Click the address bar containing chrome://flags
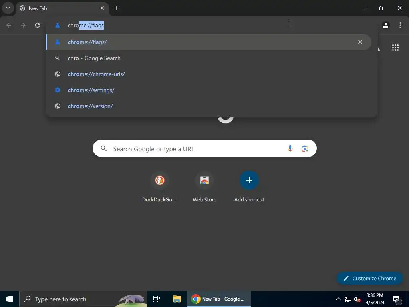409x307 pixels. tap(211, 25)
